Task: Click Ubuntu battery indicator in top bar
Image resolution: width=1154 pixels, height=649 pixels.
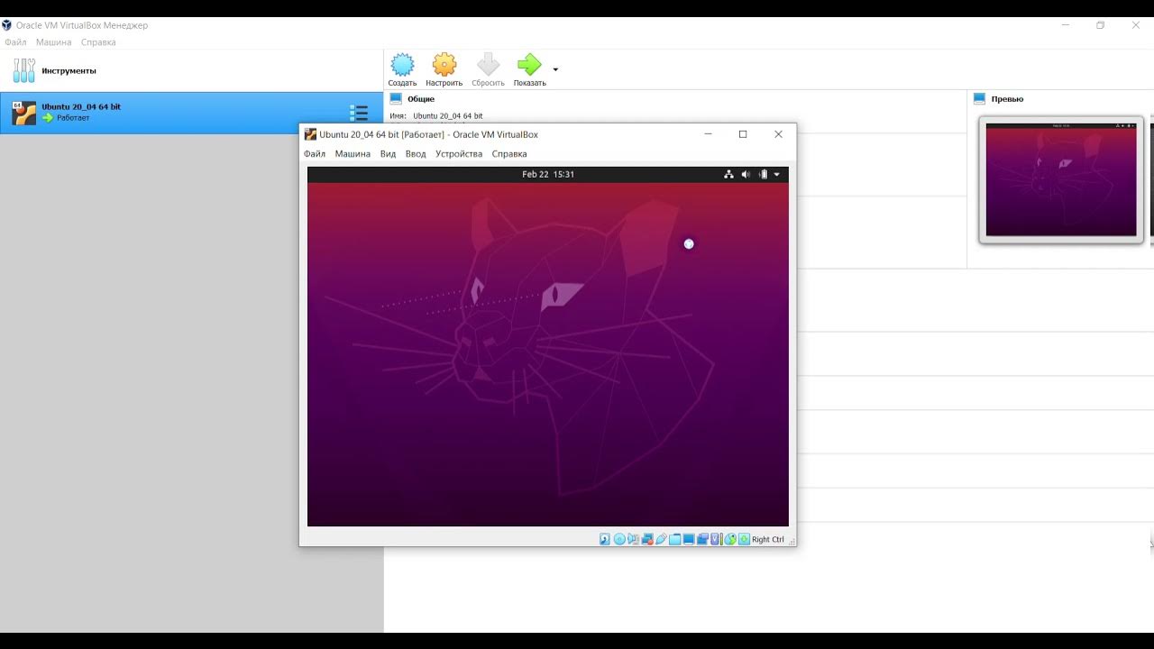Action: tap(763, 174)
